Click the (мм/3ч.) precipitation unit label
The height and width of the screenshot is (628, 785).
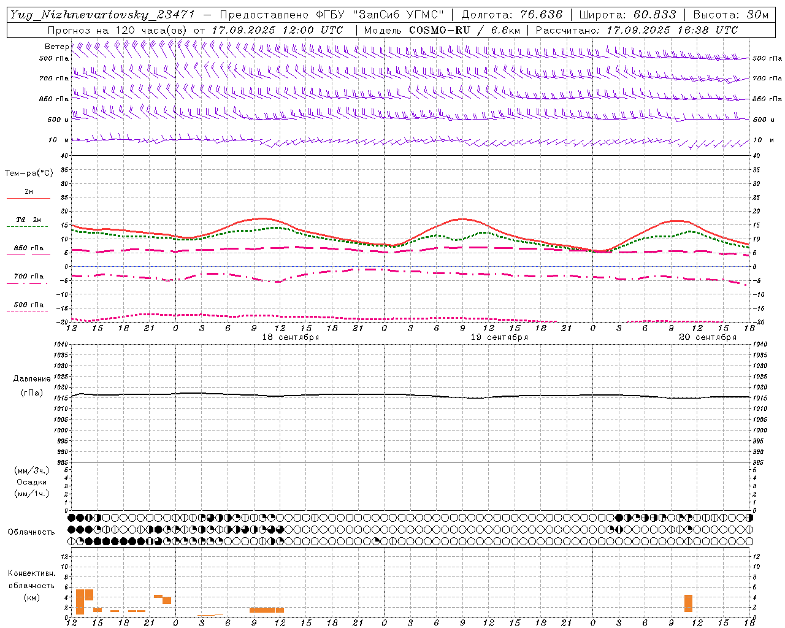[32, 471]
